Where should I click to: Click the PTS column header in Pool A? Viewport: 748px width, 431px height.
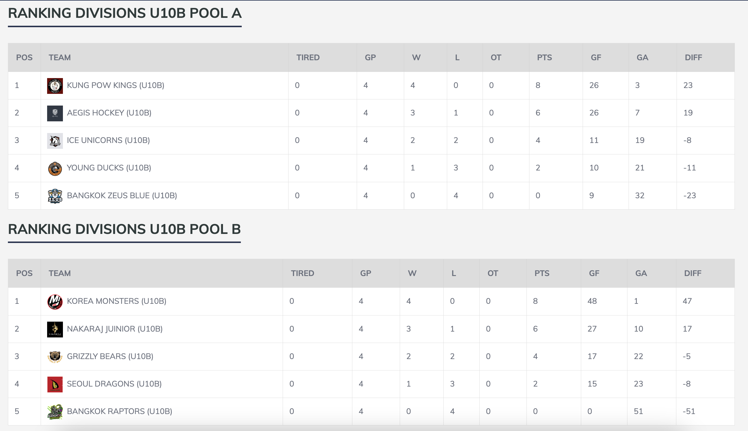click(x=545, y=57)
